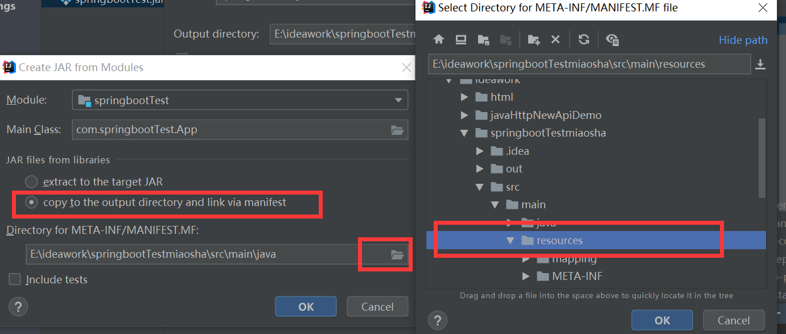The image size is (786, 334).
Task: Open the Project directory icon
Action: [484, 39]
